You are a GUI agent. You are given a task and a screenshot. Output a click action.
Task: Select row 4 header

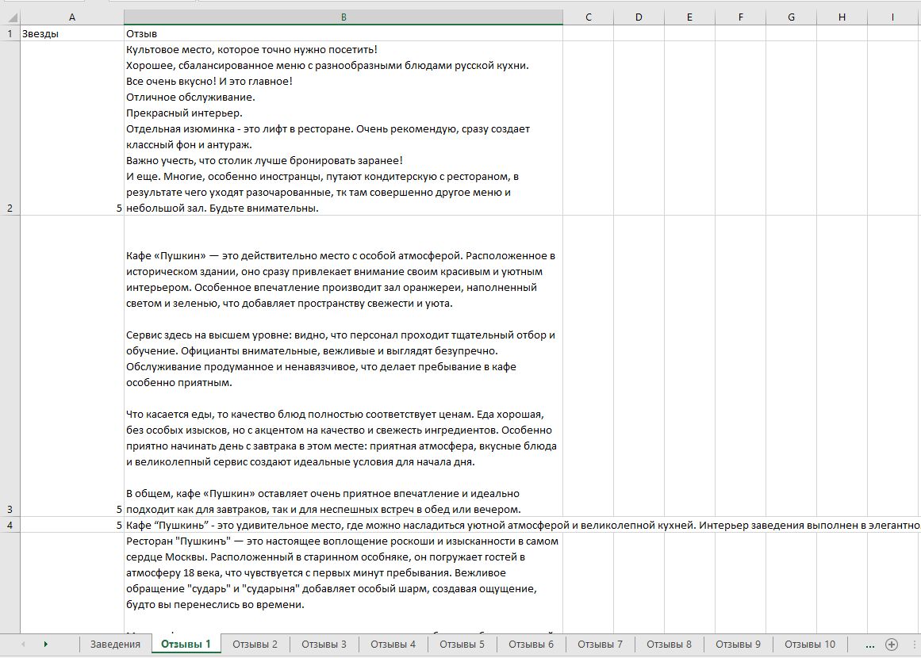click(10, 525)
